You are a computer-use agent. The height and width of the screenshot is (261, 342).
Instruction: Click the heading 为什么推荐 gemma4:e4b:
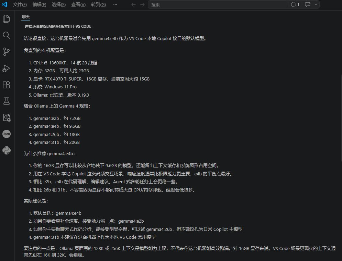49,154
